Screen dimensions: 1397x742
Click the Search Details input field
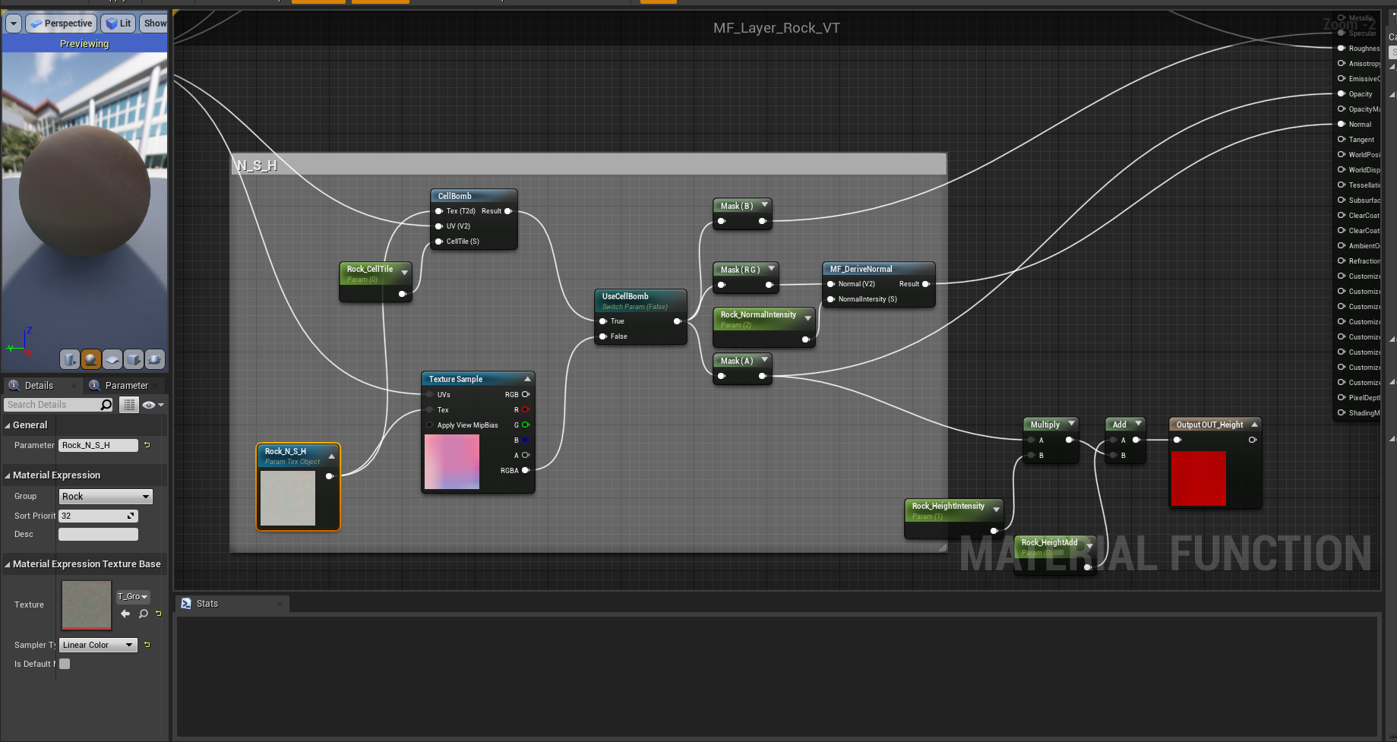click(52, 405)
